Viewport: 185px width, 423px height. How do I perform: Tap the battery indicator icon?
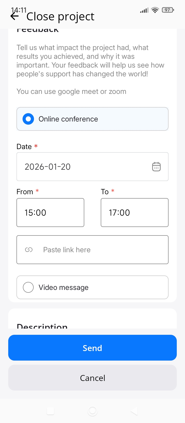click(168, 10)
